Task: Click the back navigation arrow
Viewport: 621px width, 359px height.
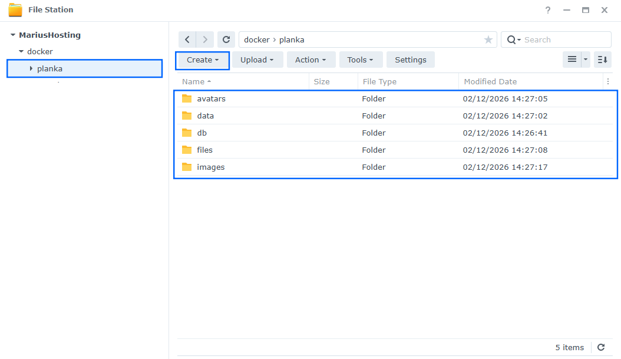Action: pyautogui.click(x=187, y=39)
